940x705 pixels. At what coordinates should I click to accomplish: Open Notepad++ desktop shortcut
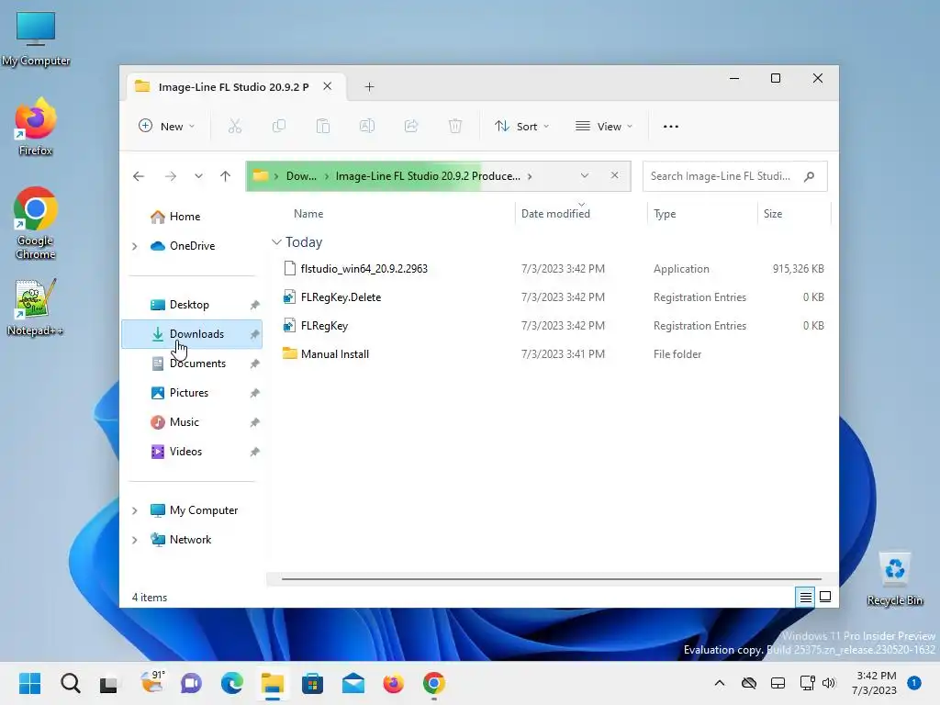point(36,308)
